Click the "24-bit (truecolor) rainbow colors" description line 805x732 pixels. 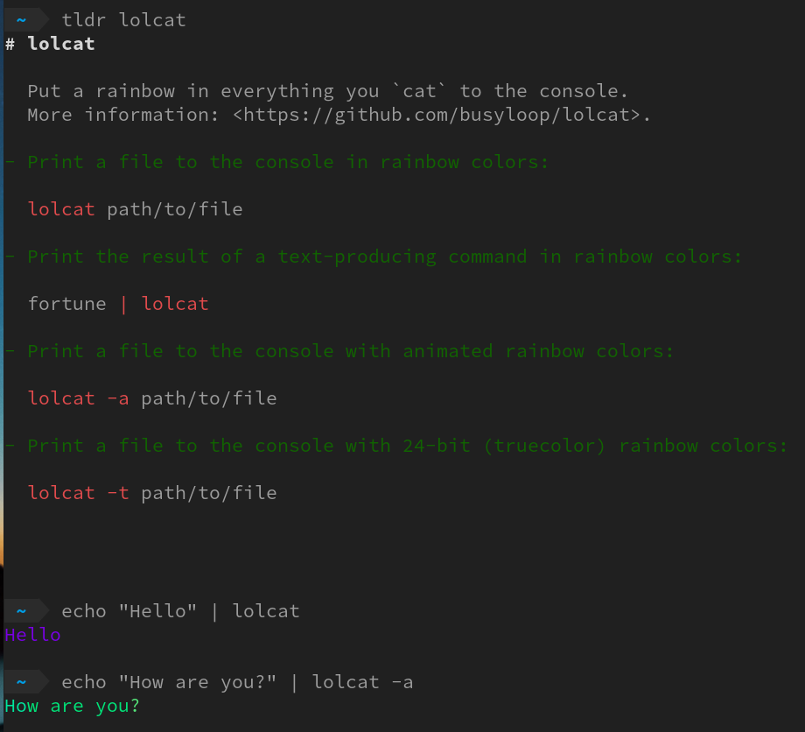(x=407, y=446)
